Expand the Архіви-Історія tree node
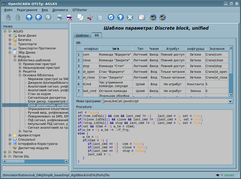Viewport: 241px width, 179px height. click(x=10, y=135)
